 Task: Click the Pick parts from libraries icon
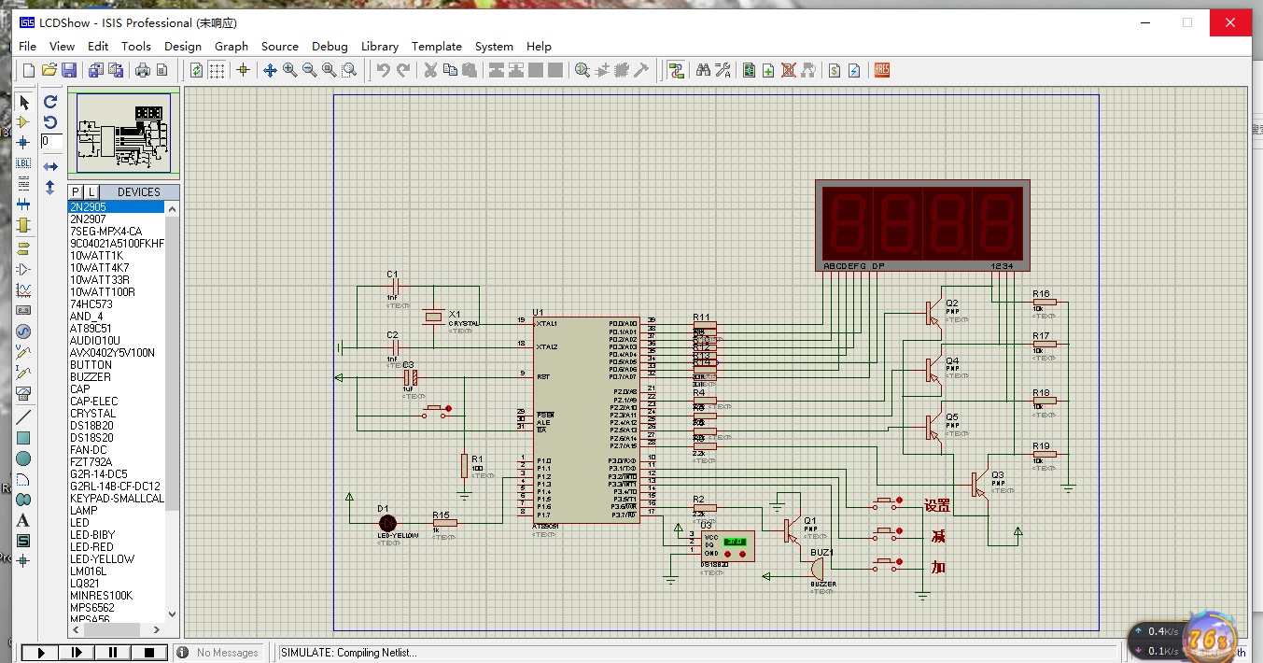coord(582,70)
